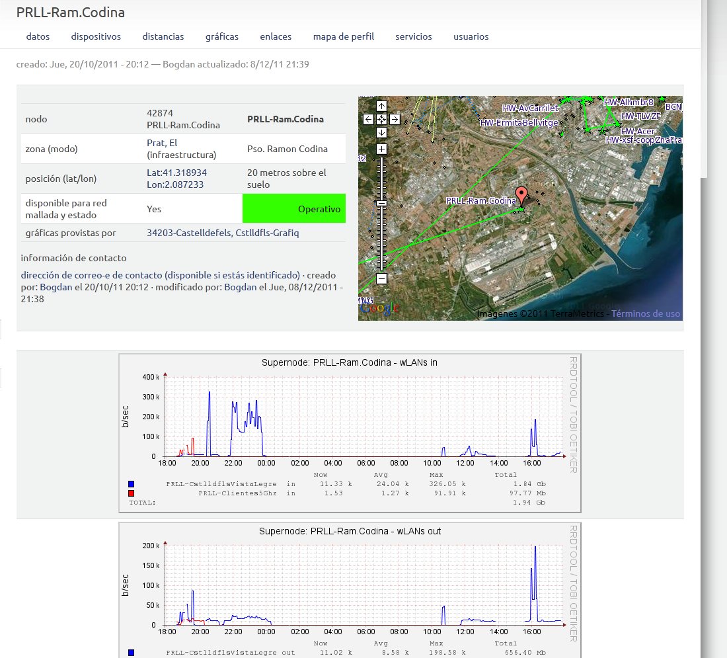
Task: Zoom out the map with minus button
Action: pos(381,278)
